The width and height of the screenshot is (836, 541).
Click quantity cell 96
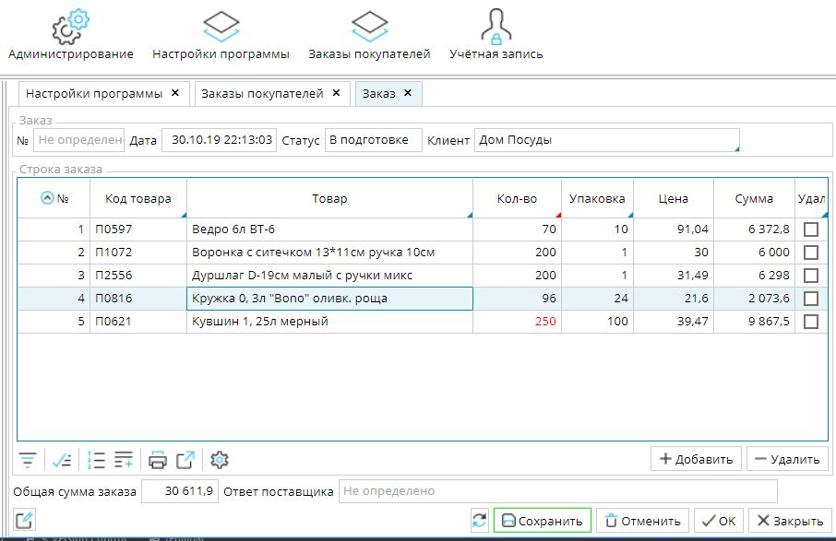pyautogui.click(x=517, y=299)
